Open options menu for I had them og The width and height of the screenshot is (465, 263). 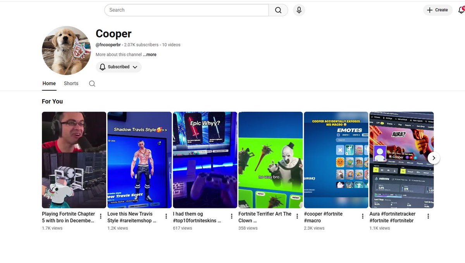click(x=232, y=216)
